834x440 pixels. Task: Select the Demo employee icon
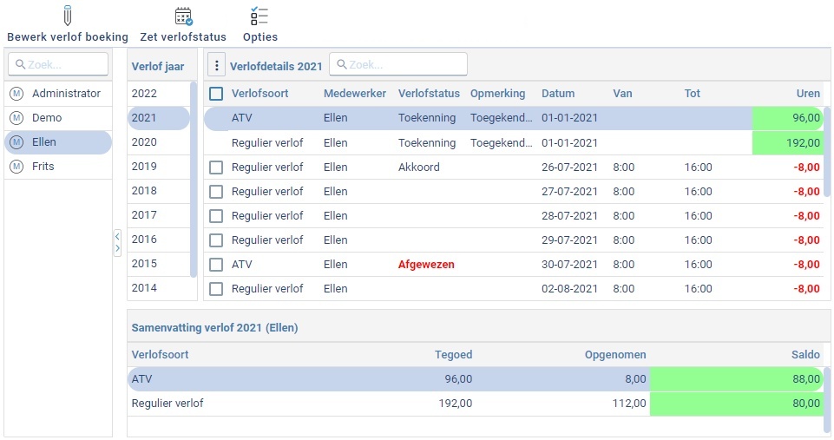[x=16, y=118]
